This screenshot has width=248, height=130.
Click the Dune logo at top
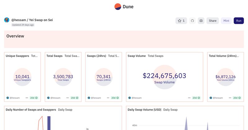coord(124,7)
